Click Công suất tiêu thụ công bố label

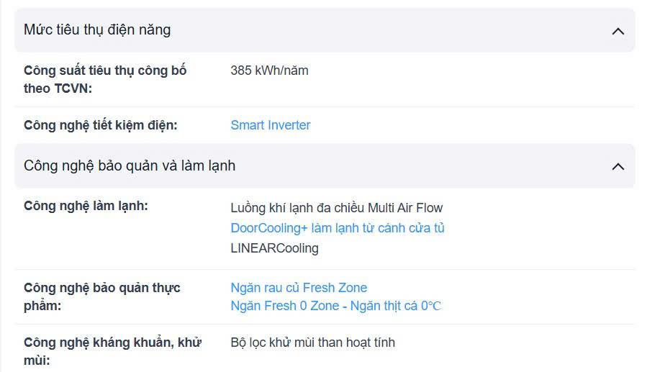105,71
